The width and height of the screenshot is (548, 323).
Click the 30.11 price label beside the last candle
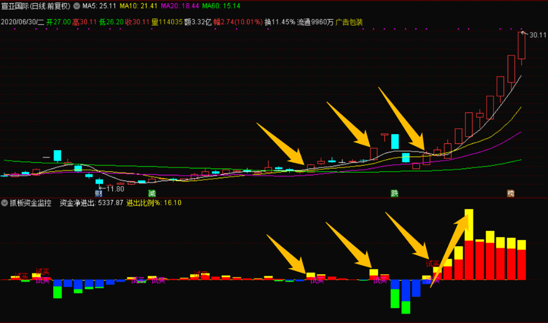point(537,35)
